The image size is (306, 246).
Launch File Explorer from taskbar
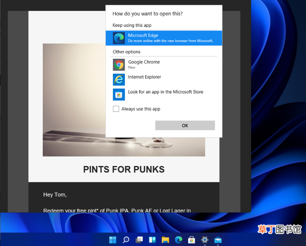point(165,240)
